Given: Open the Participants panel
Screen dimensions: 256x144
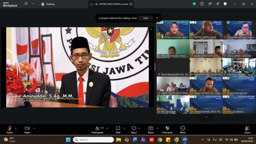Looking at the screenshot, I should 97,130.
